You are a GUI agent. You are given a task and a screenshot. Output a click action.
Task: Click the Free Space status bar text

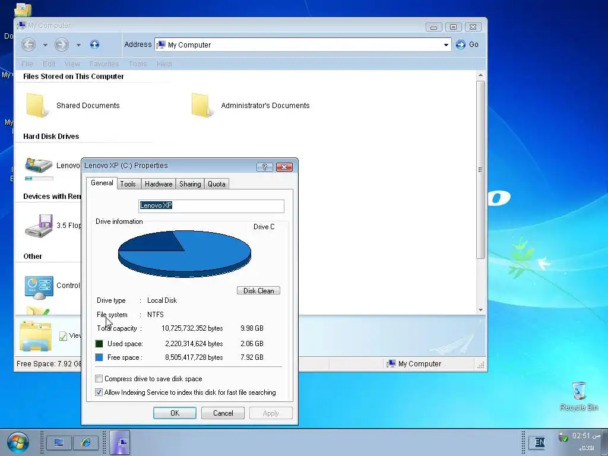coord(49,364)
